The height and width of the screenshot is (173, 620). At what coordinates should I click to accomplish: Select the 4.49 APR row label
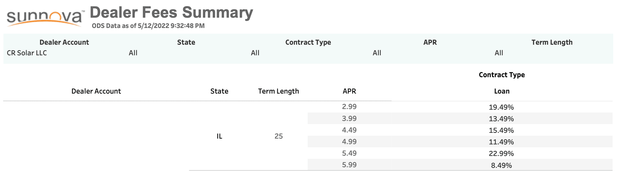click(349, 130)
